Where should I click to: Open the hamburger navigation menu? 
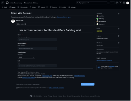point(3,3)
